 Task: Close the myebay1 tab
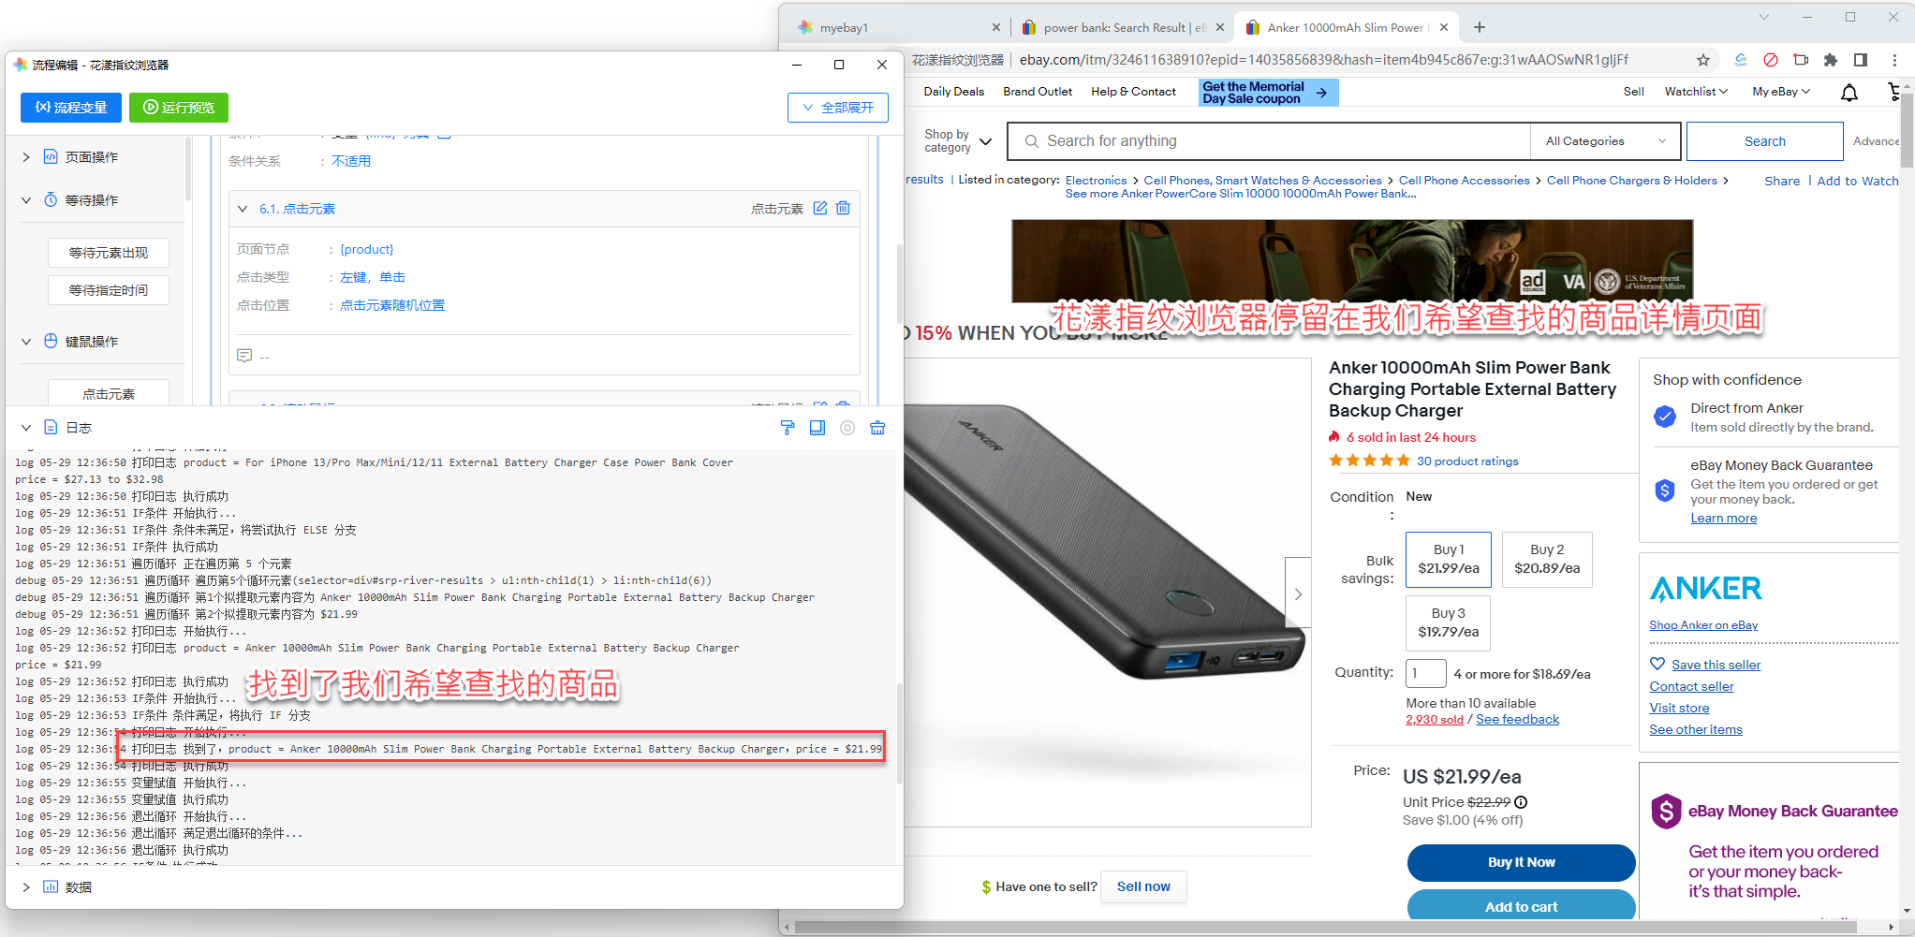click(x=995, y=27)
